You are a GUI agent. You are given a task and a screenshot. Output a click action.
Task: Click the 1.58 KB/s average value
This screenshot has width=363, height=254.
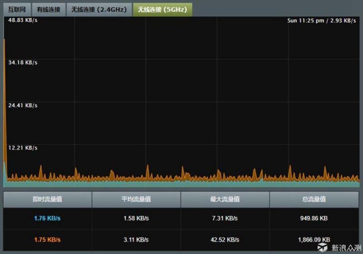click(136, 218)
